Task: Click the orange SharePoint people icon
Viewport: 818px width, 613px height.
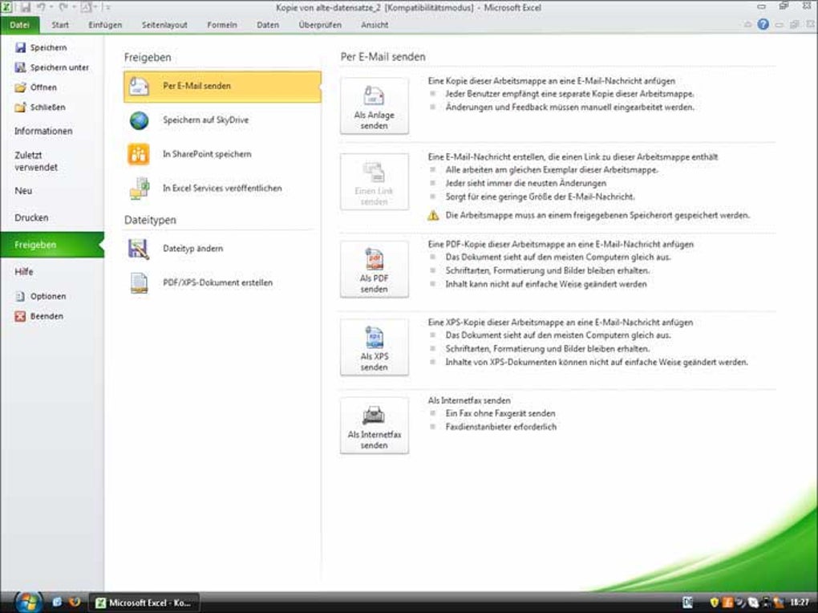Action: tap(139, 155)
